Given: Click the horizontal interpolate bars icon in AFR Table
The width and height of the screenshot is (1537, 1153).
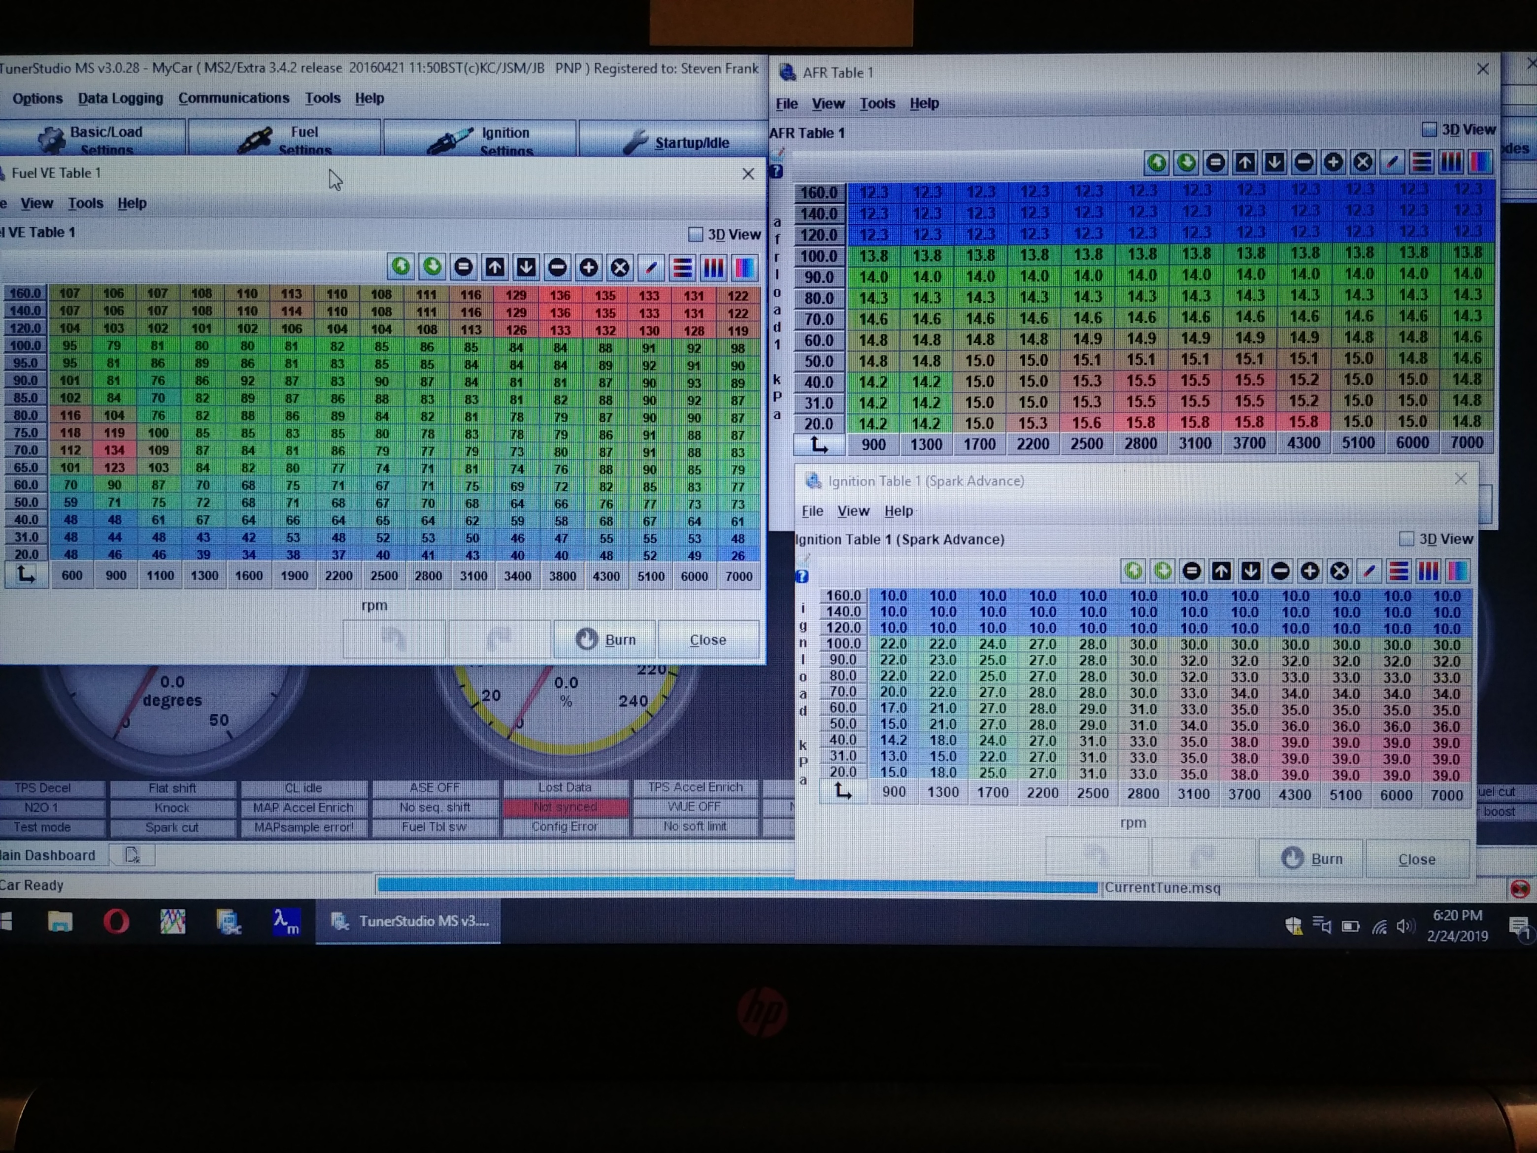Looking at the screenshot, I should click(x=1422, y=163).
